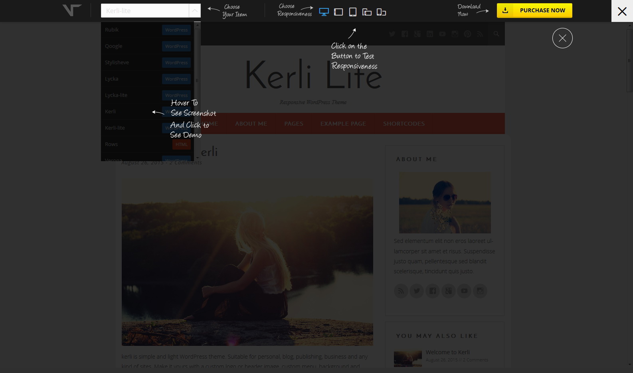Open LinkedIn link in site header
Viewport: 633px width, 373px height.
coord(430,34)
